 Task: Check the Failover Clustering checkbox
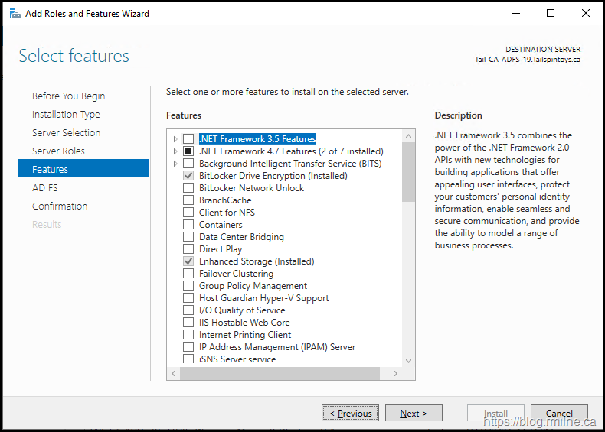(x=188, y=274)
